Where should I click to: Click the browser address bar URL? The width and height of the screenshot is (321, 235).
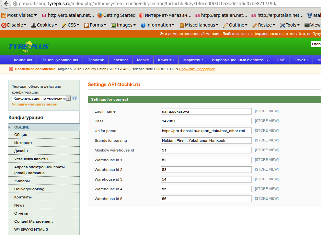(147, 4)
